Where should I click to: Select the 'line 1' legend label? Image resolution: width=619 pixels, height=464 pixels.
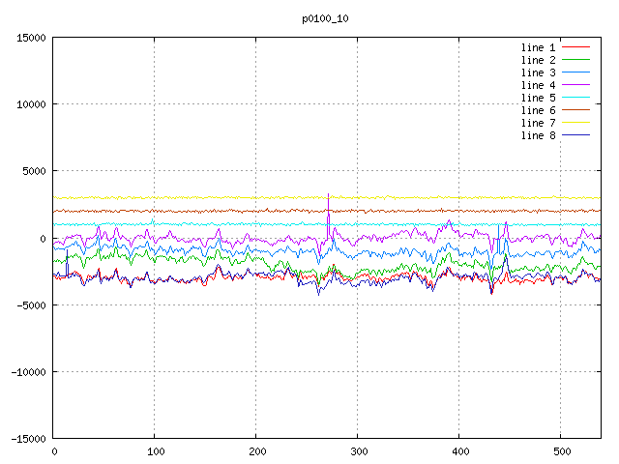click(539, 47)
